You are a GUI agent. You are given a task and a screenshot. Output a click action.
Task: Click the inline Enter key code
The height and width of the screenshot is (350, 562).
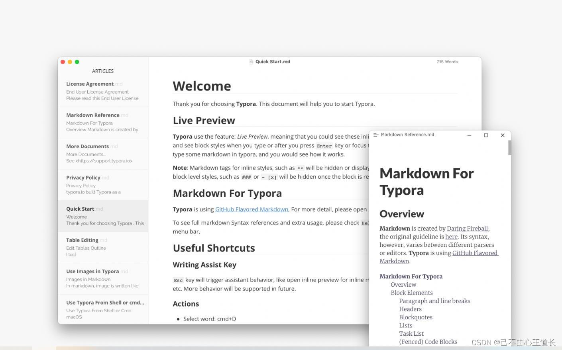(324, 146)
